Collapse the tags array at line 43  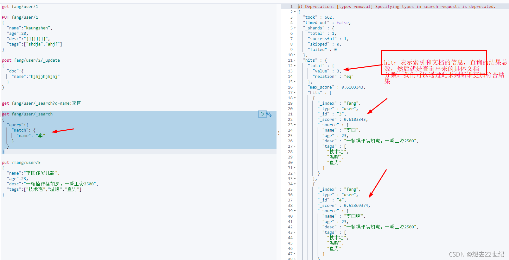pyautogui.click(x=295, y=232)
